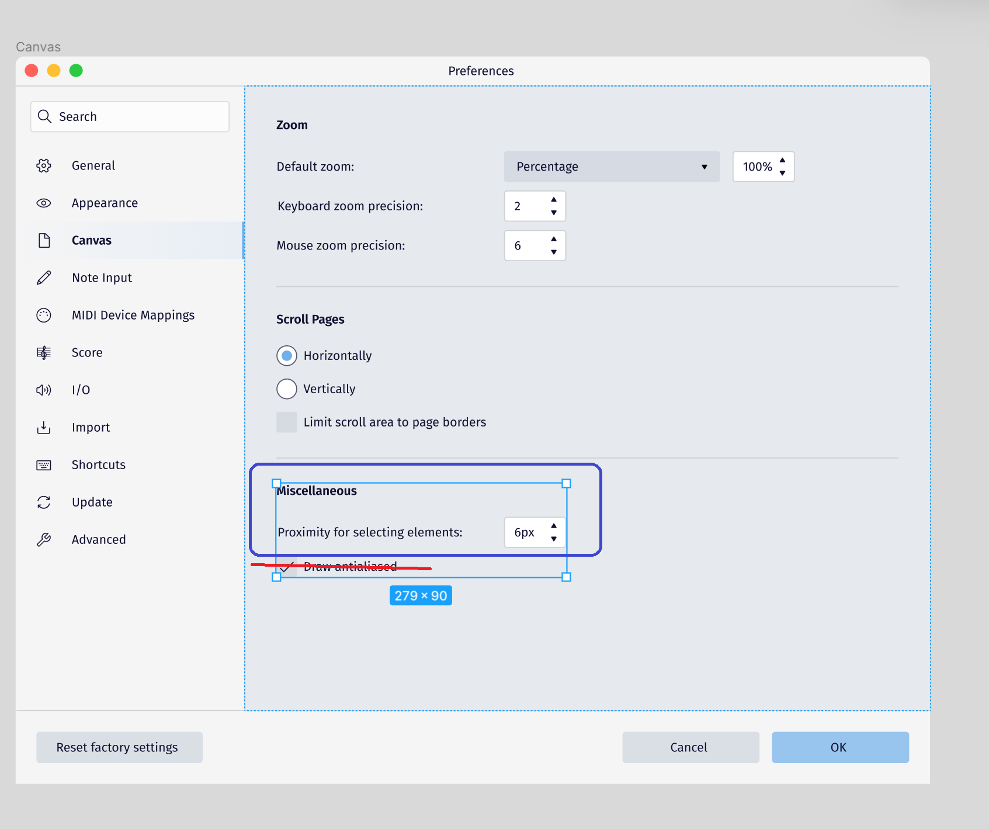Select Horizontally for scroll pages

pyautogui.click(x=287, y=355)
